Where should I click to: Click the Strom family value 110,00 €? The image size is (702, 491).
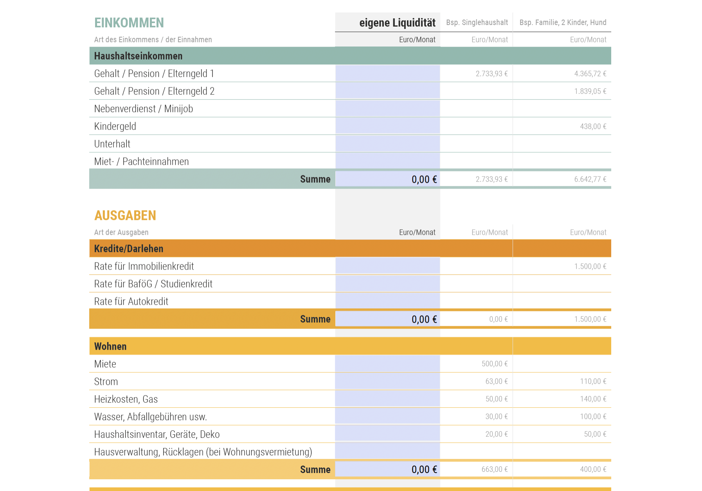coord(593,381)
